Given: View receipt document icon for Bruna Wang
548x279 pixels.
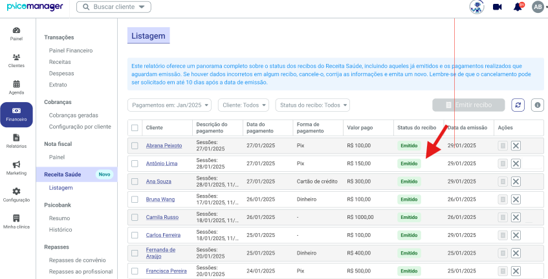Looking at the screenshot, I should (503, 200).
